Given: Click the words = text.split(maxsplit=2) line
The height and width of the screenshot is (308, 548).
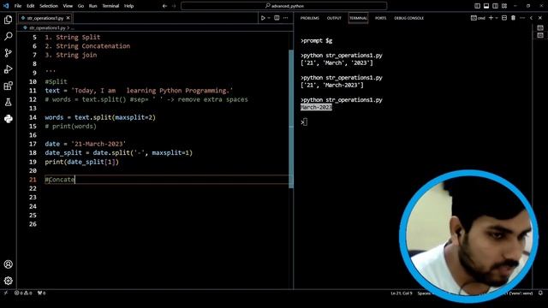Looking at the screenshot, I should point(100,117).
